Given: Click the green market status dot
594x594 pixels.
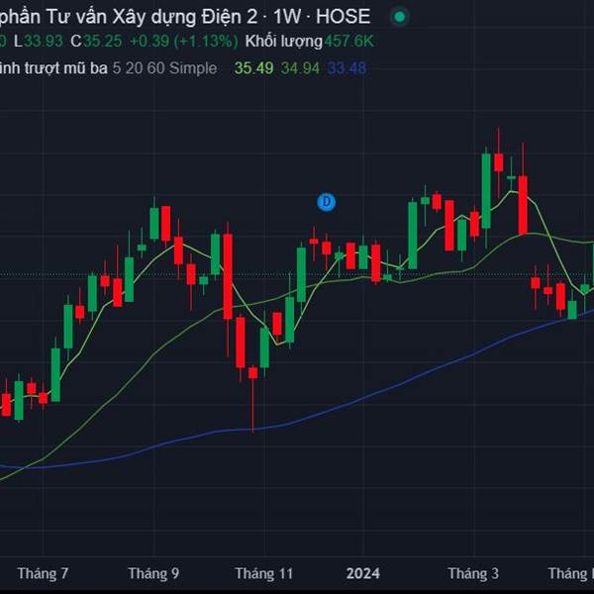Looking at the screenshot, I should tap(399, 17).
